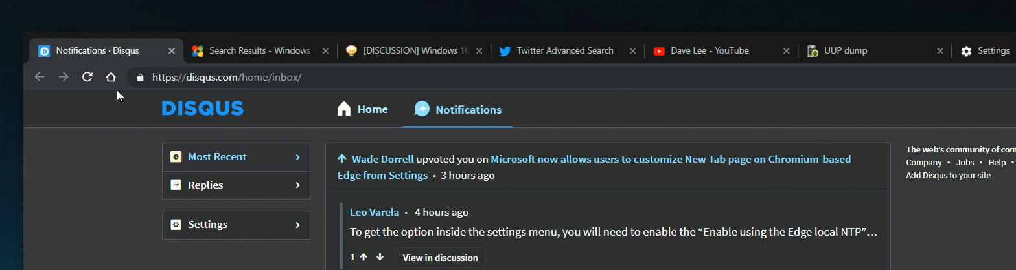Close the Notifications - Disqus tab

[172, 51]
